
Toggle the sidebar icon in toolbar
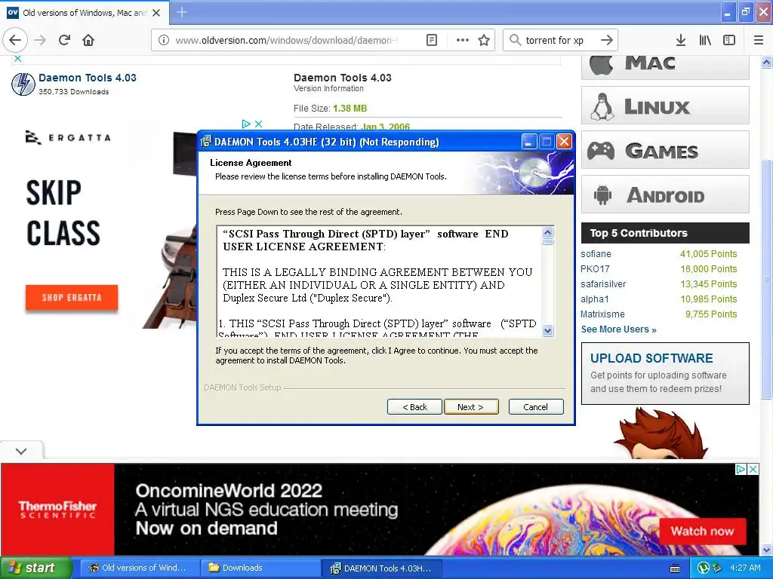pos(729,40)
